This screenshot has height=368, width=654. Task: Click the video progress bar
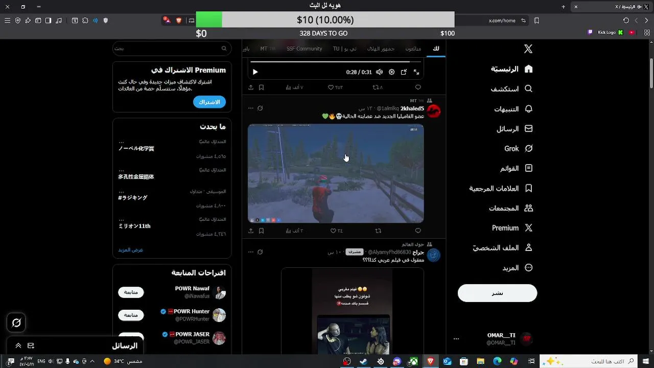(x=336, y=62)
